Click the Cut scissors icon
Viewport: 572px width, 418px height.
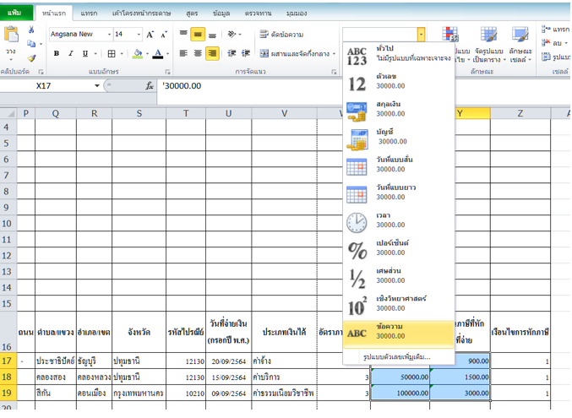click(31, 30)
